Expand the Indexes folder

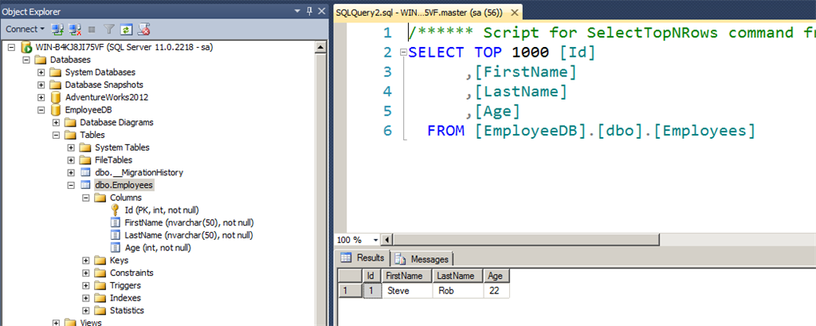click(86, 298)
